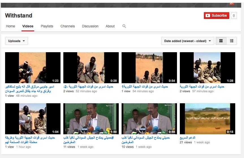Click the '11 views' count text
This screenshot has height=158, width=244.
[x=69, y=147]
